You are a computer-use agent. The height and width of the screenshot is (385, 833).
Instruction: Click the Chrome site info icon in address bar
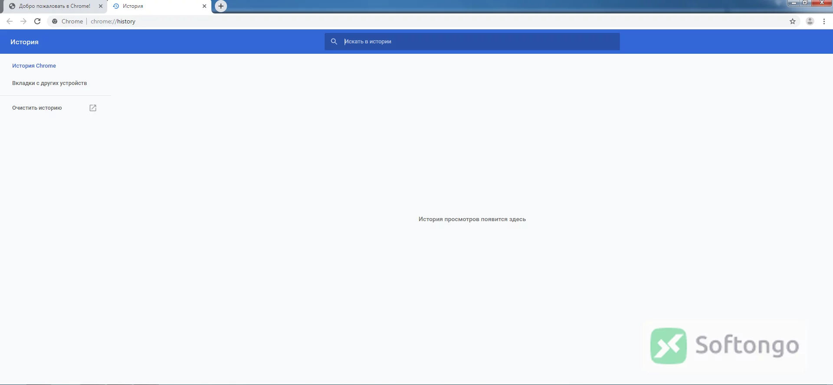pos(55,21)
